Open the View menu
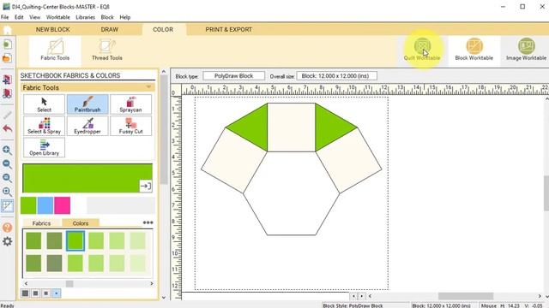 (34, 17)
